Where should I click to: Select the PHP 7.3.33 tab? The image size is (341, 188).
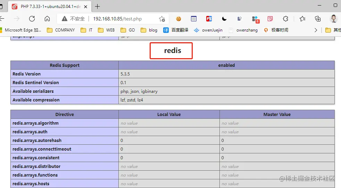pyautogui.click(x=50, y=7)
